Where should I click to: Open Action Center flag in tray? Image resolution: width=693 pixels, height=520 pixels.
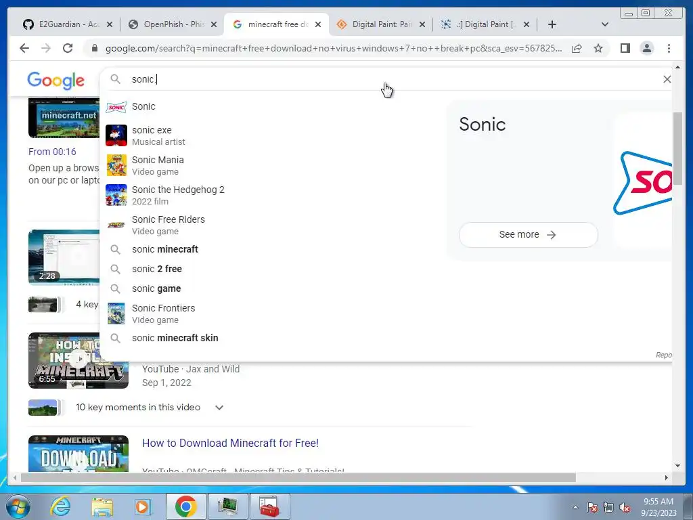[x=592, y=507]
